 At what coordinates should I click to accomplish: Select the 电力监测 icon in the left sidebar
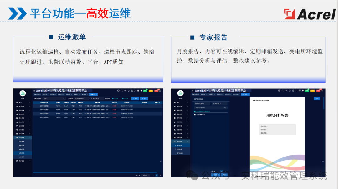point(17,107)
